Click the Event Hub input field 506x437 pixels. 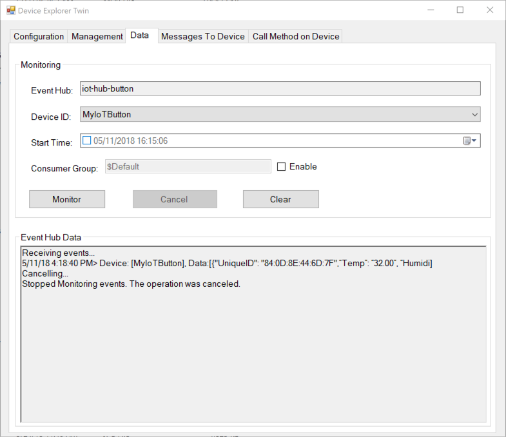[280, 88]
